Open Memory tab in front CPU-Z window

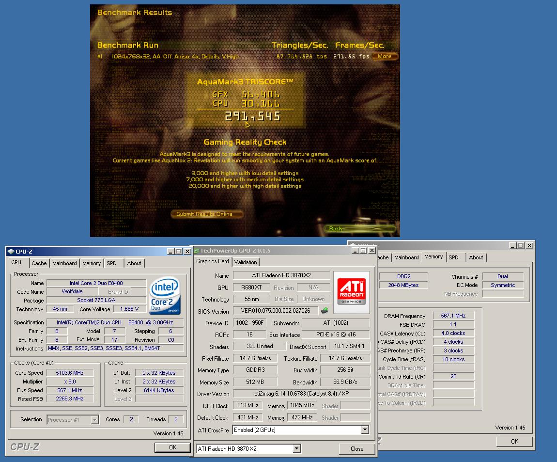(x=91, y=263)
